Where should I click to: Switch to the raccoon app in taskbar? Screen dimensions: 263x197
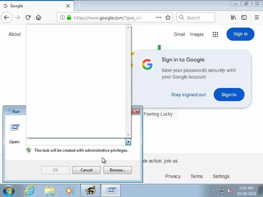click(x=90, y=191)
